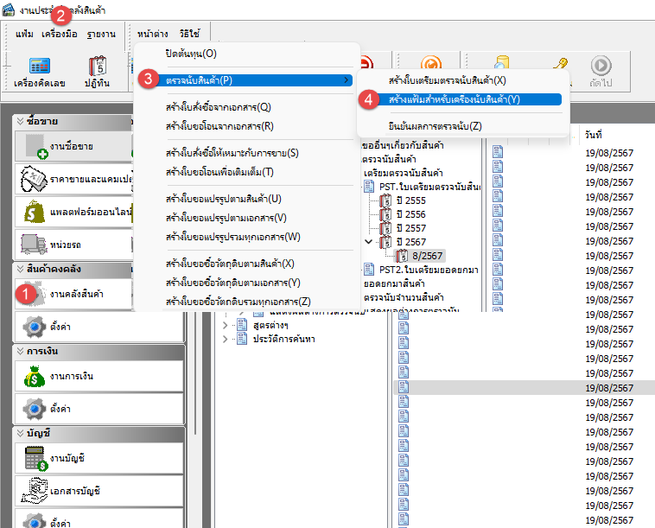Open the calendar (ปฏิทิน) toolbar icon

pyautogui.click(x=97, y=66)
